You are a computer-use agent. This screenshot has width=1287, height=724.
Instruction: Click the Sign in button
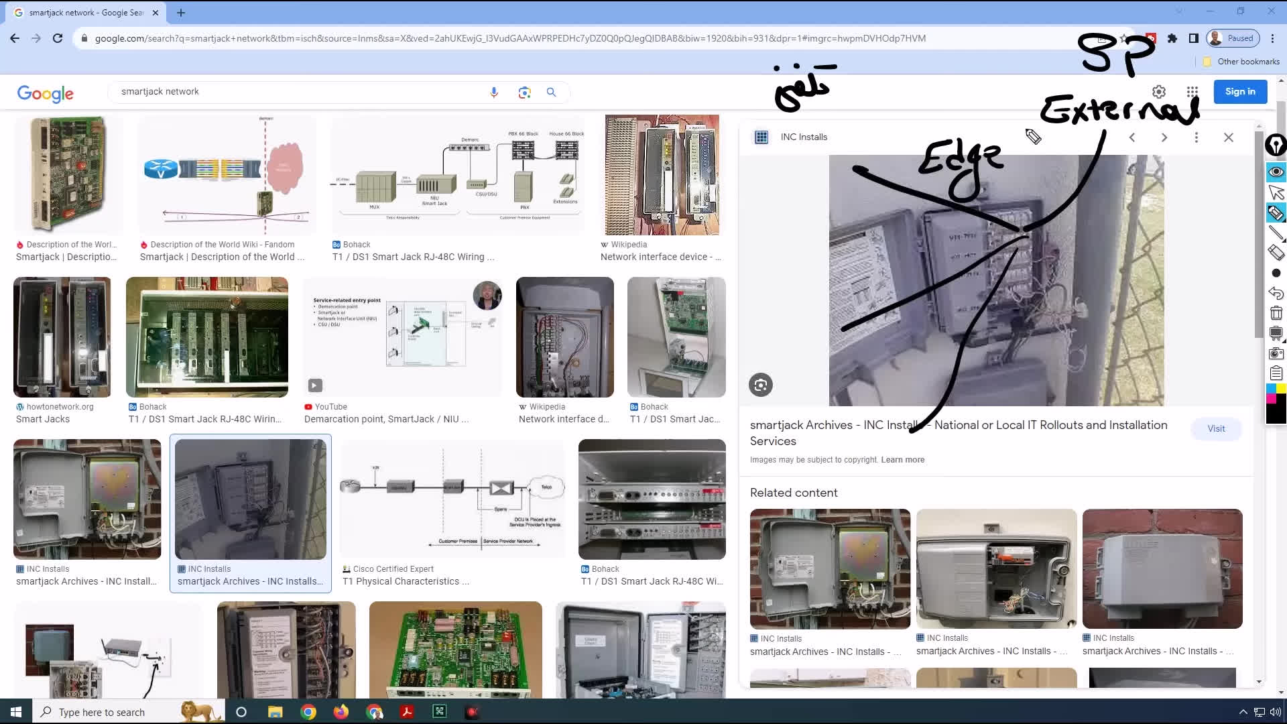[1240, 92]
